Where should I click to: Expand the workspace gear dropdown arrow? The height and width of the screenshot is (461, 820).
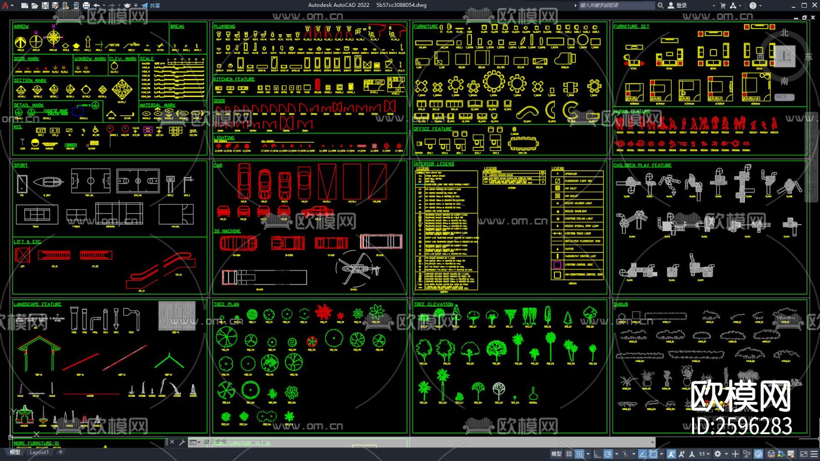click(726, 454)
